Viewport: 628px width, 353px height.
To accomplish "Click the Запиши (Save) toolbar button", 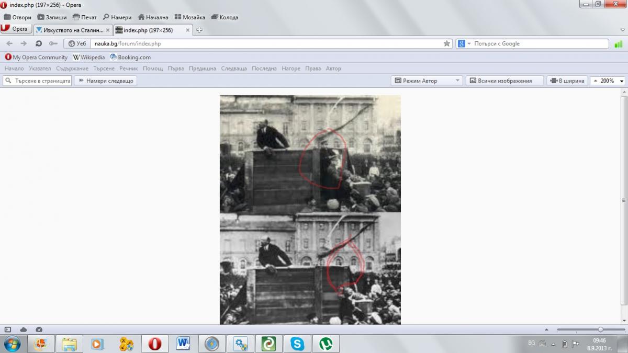I will [x=52, y=17].
